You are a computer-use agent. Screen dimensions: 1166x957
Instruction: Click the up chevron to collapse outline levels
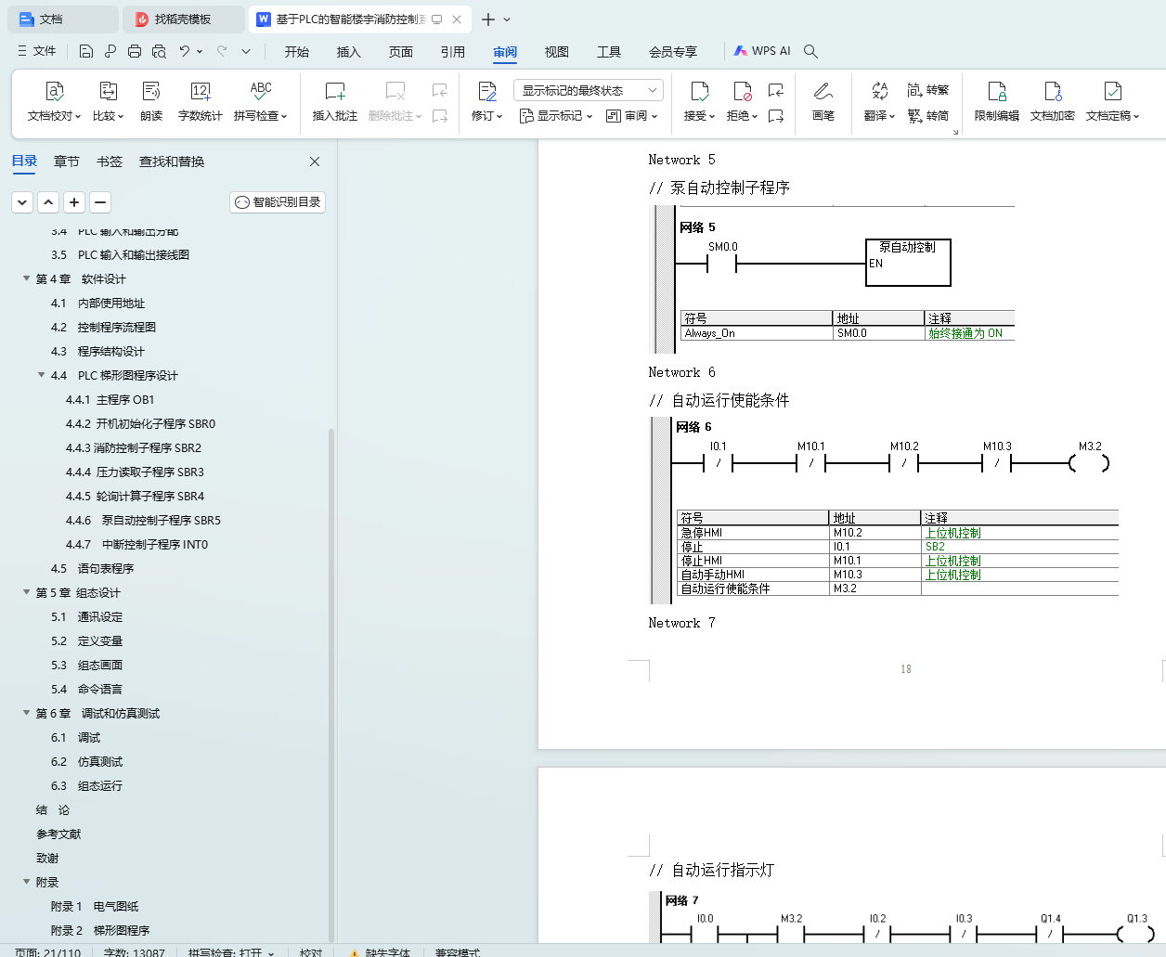48,201
